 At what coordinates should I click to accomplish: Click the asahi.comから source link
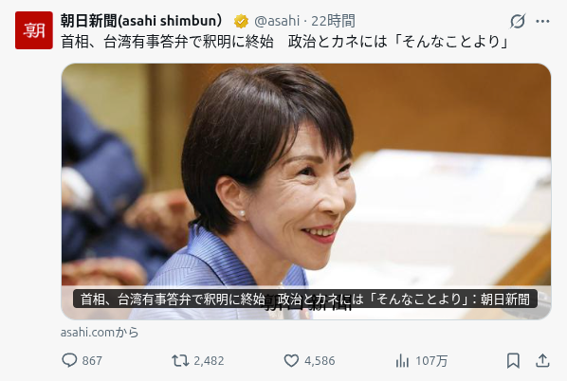[x=100, y=333]
